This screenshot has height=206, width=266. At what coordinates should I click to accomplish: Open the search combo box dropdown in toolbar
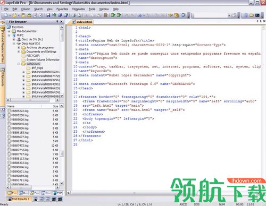point(229,15)
